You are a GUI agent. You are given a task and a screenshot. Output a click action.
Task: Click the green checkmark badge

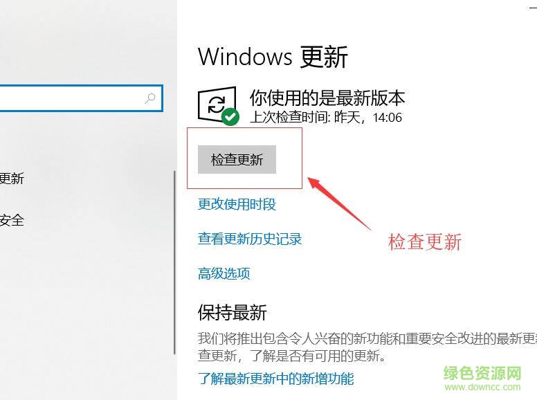click(230, 117)
